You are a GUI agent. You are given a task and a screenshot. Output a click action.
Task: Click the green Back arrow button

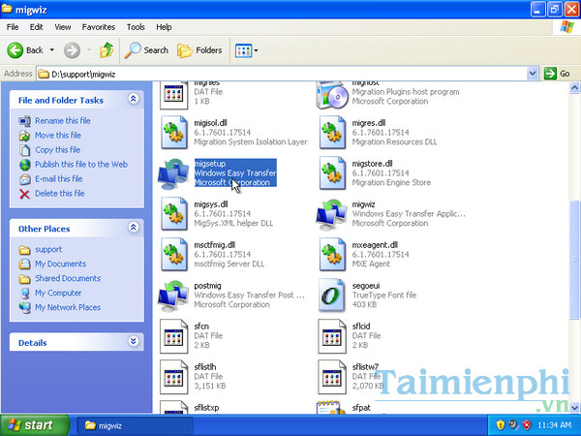[15, 50]
